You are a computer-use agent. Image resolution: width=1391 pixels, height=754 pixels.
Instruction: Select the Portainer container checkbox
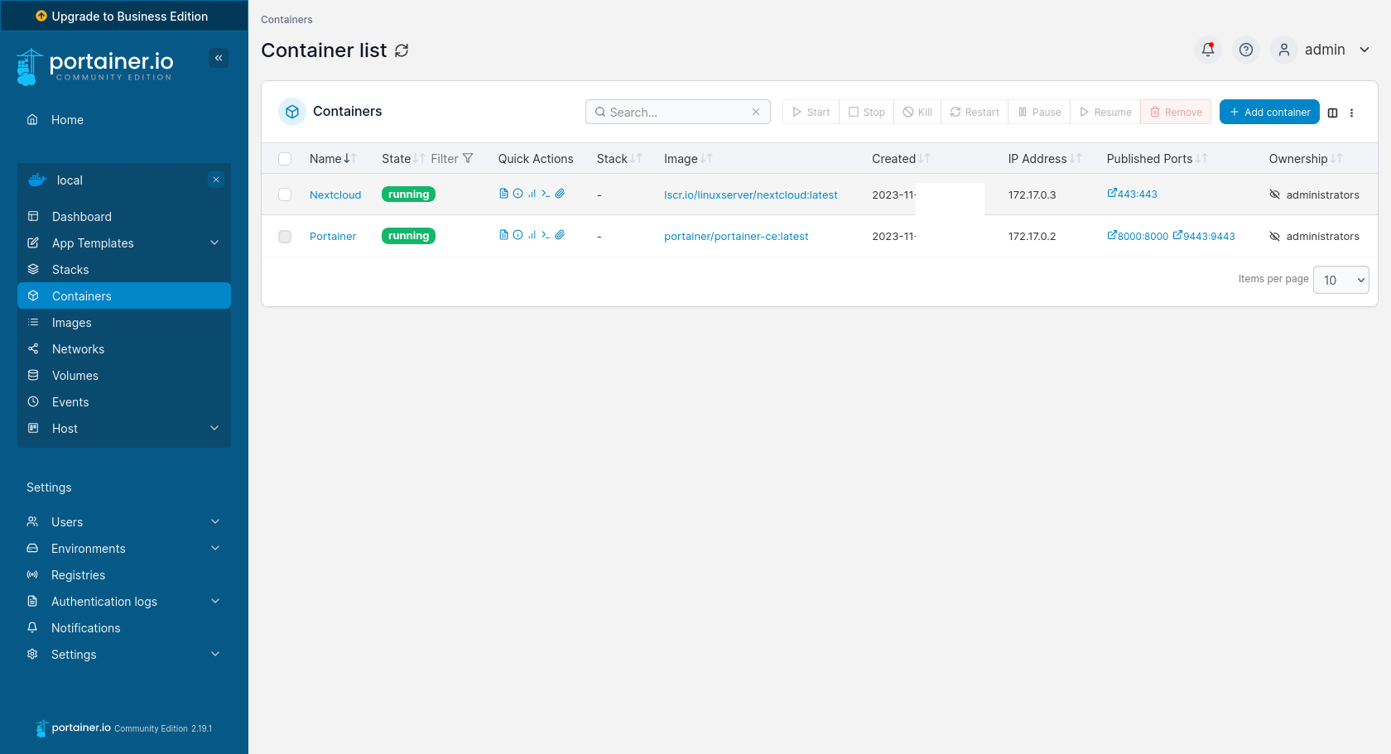285,236
